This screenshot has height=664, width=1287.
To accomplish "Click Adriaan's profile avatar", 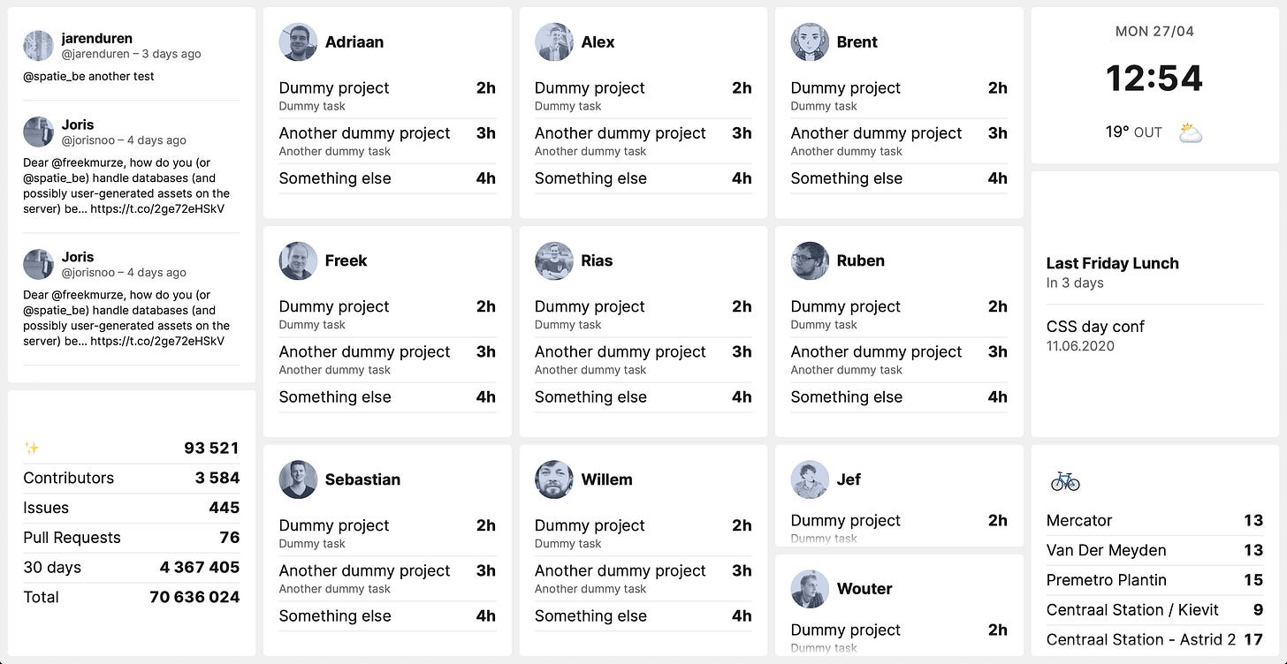I will [298, 42].
